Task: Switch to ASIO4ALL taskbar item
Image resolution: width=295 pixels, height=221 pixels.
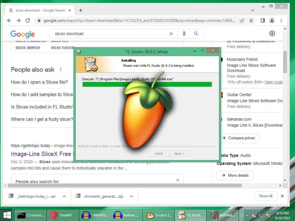Action: pos(223,215)
